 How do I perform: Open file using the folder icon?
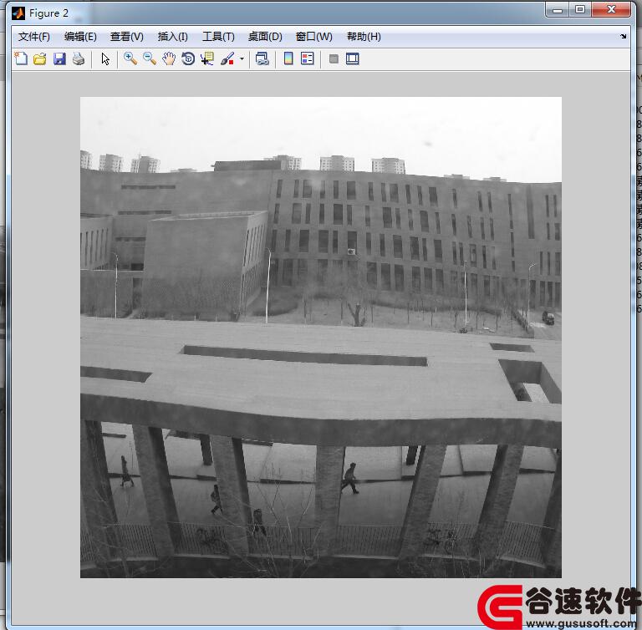40,59
